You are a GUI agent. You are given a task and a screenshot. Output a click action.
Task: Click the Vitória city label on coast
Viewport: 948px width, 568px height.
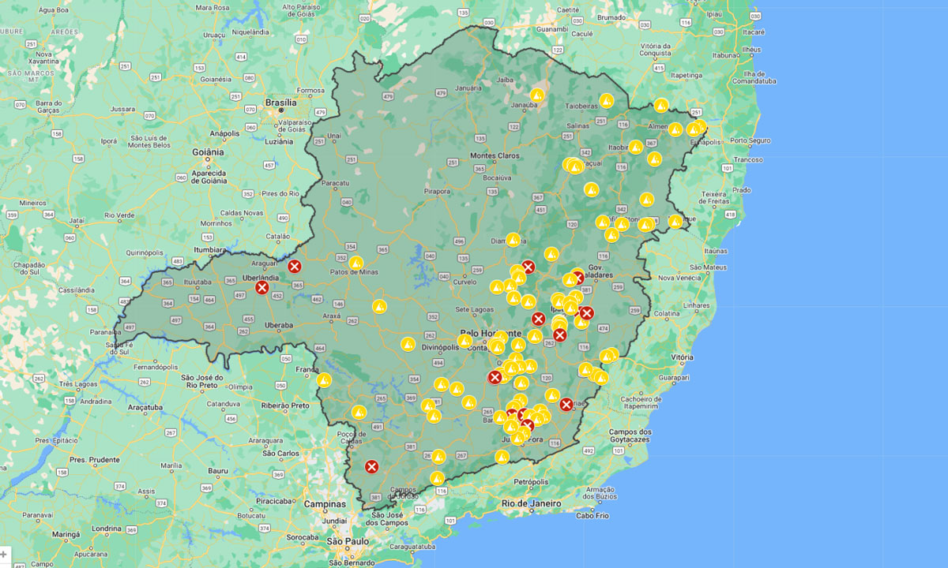point(681,357)
